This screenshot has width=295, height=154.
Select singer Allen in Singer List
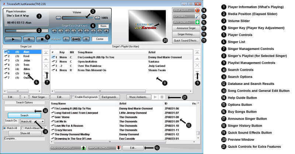pyautogui.click(x=22, y=69)
